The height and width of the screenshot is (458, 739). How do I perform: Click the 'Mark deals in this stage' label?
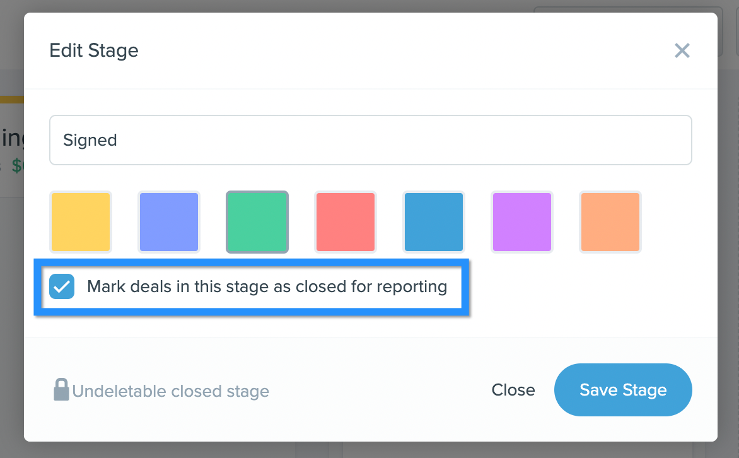pyautogui.click(x=267, y=286)
